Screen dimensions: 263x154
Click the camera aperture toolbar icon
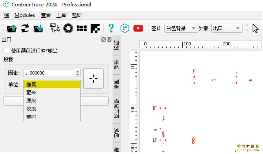[68, 28]
